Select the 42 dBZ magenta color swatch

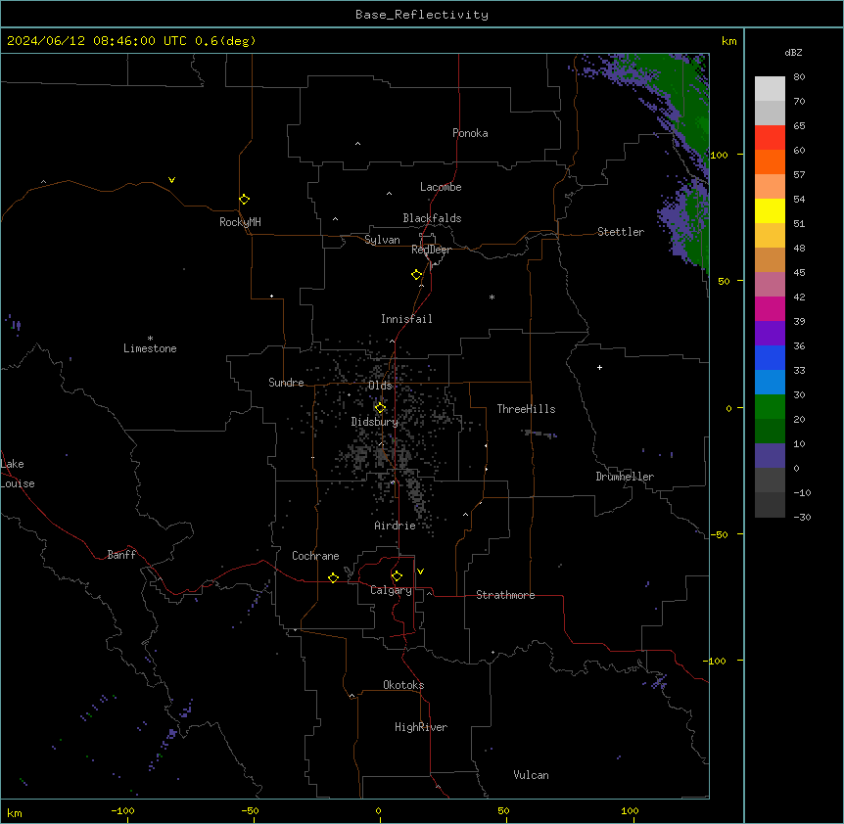(x=770, y=308)
